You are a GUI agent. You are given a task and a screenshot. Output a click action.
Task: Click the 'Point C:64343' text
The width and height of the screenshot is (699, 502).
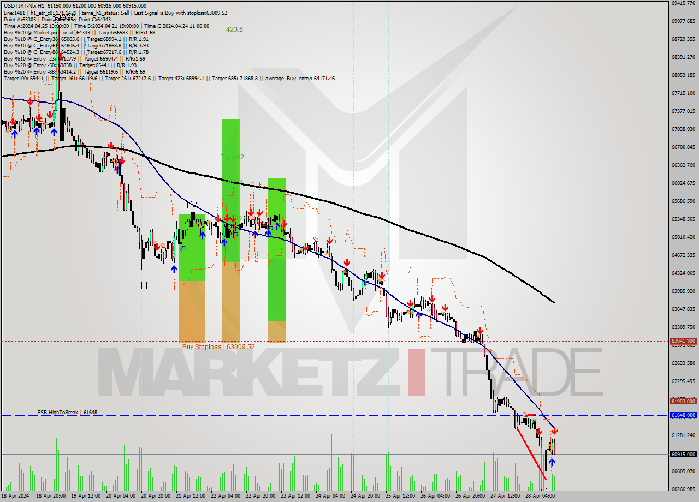pos(94,19)
